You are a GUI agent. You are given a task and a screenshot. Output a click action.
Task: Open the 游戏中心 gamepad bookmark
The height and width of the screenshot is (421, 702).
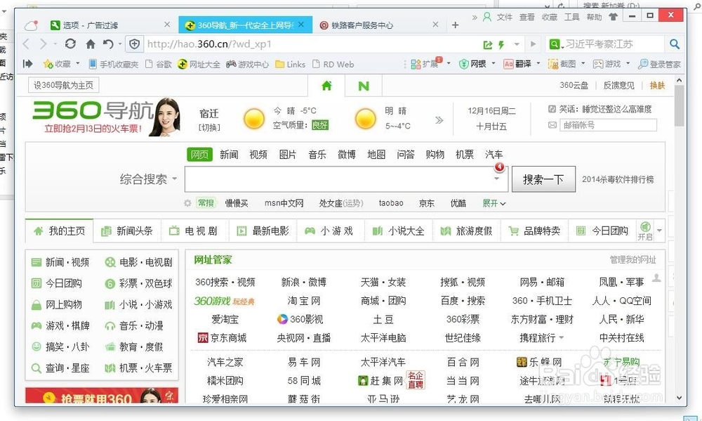[x=247, y=64]
